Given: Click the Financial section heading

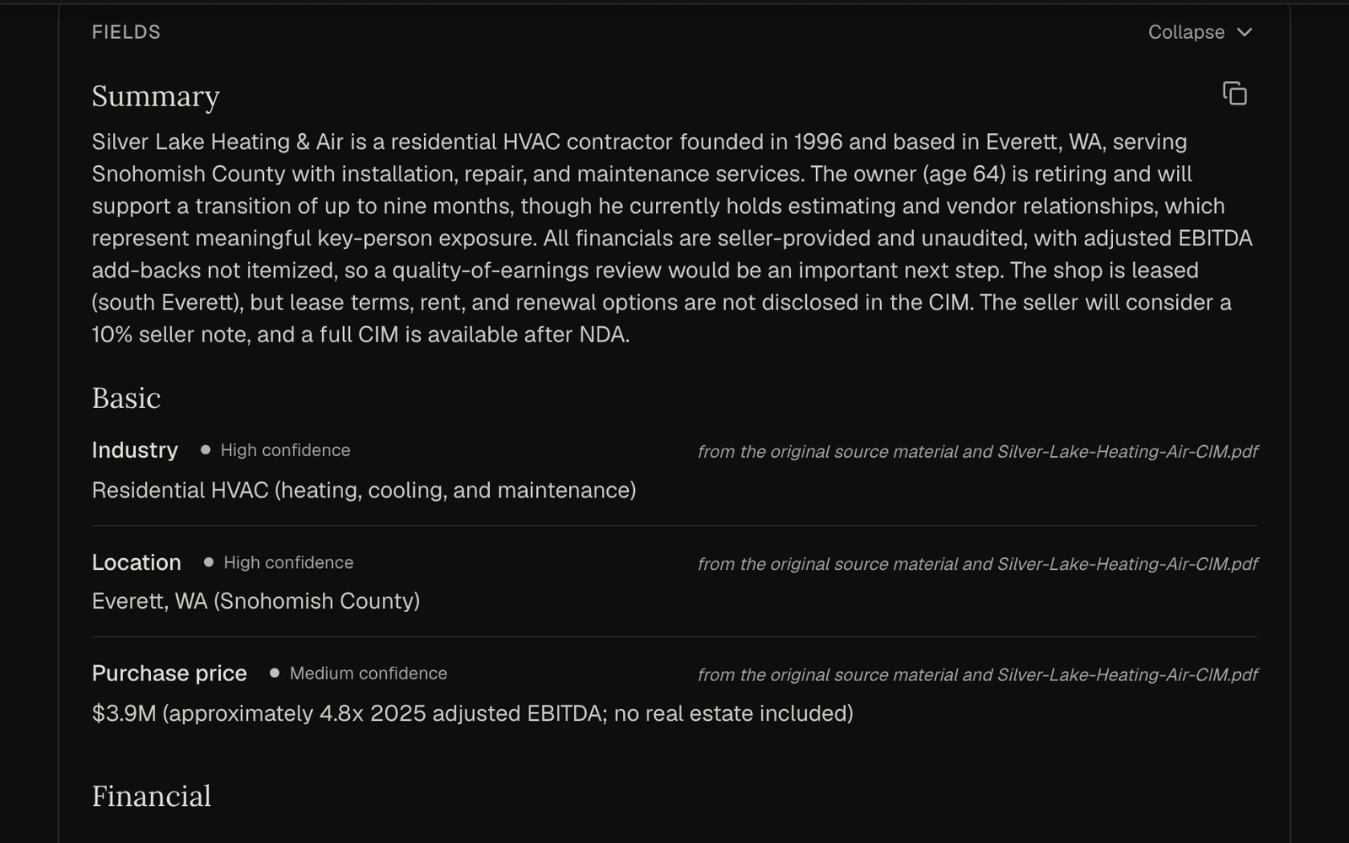Looking at the screenshot, I should (x=152, y=797).
